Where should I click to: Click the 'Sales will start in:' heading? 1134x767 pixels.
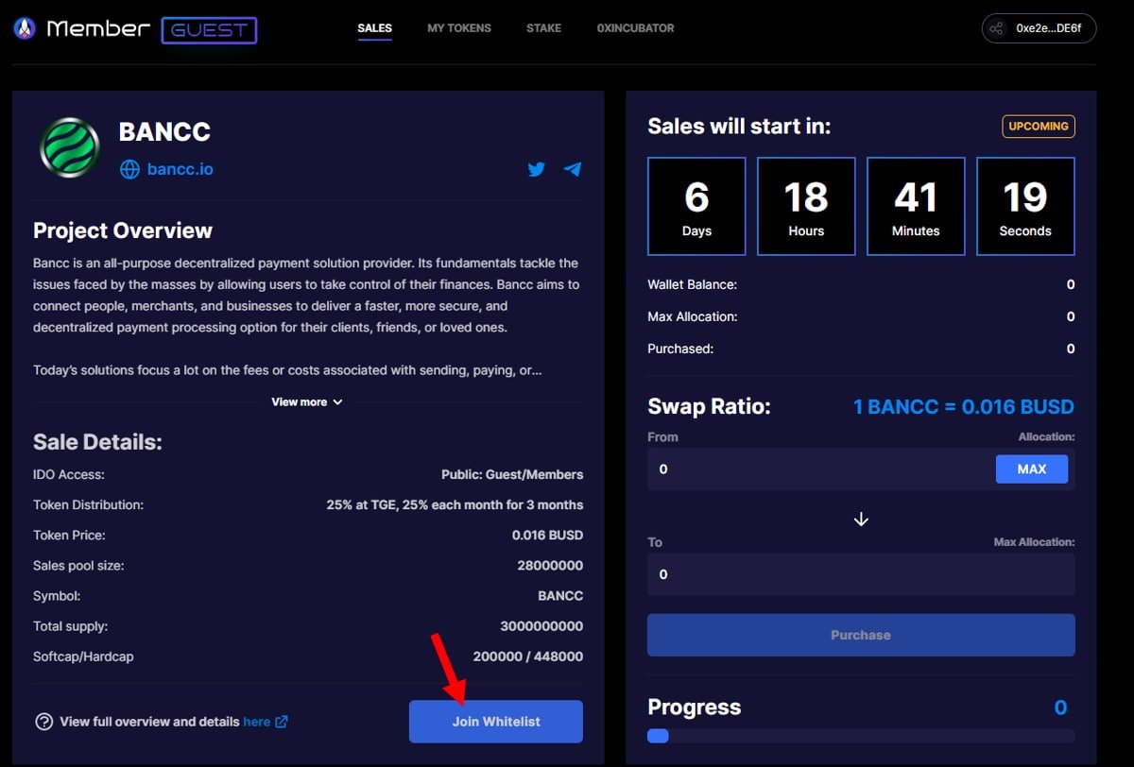(x=739, y=127)
